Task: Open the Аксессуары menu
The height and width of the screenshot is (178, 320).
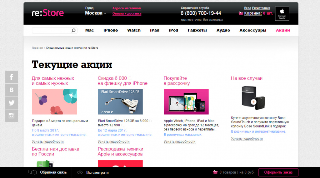Action: tap(253, 30)
